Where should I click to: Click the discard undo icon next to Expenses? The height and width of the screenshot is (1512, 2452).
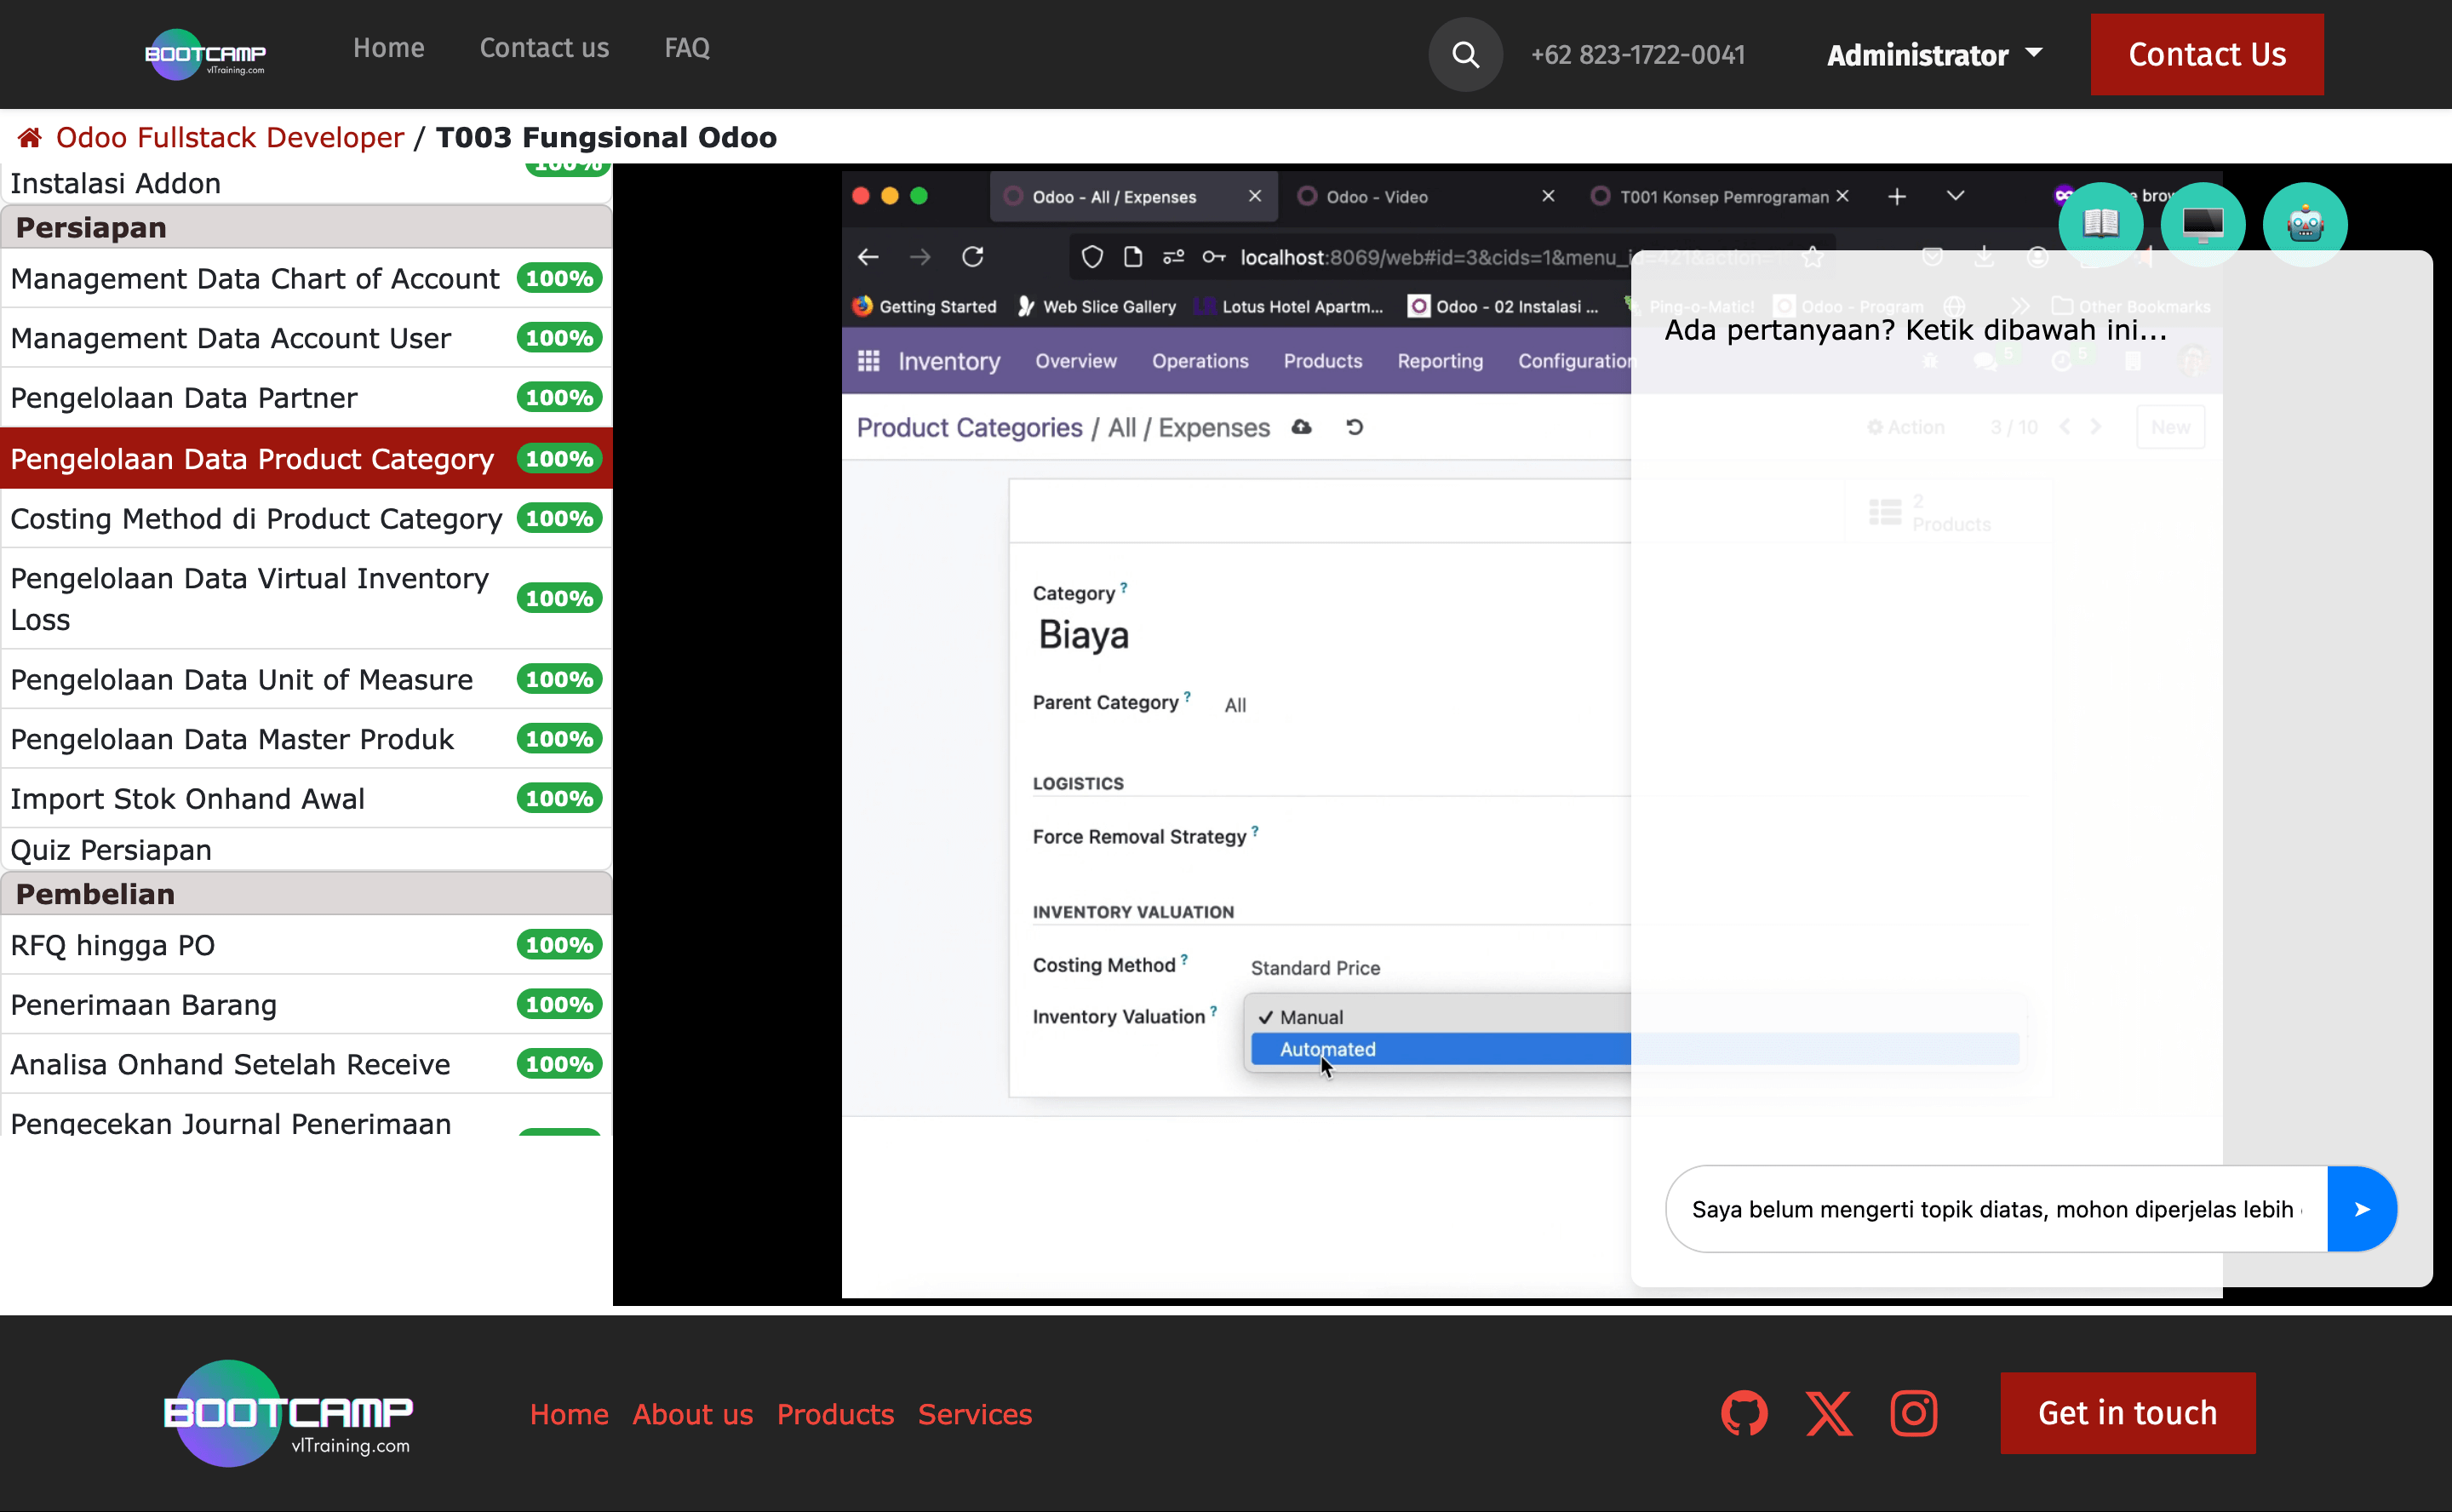pos(1354,427)
